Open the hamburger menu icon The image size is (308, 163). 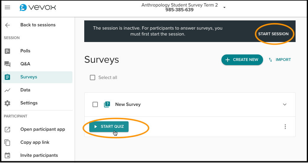pyautogui.click(x=7, y=7)
